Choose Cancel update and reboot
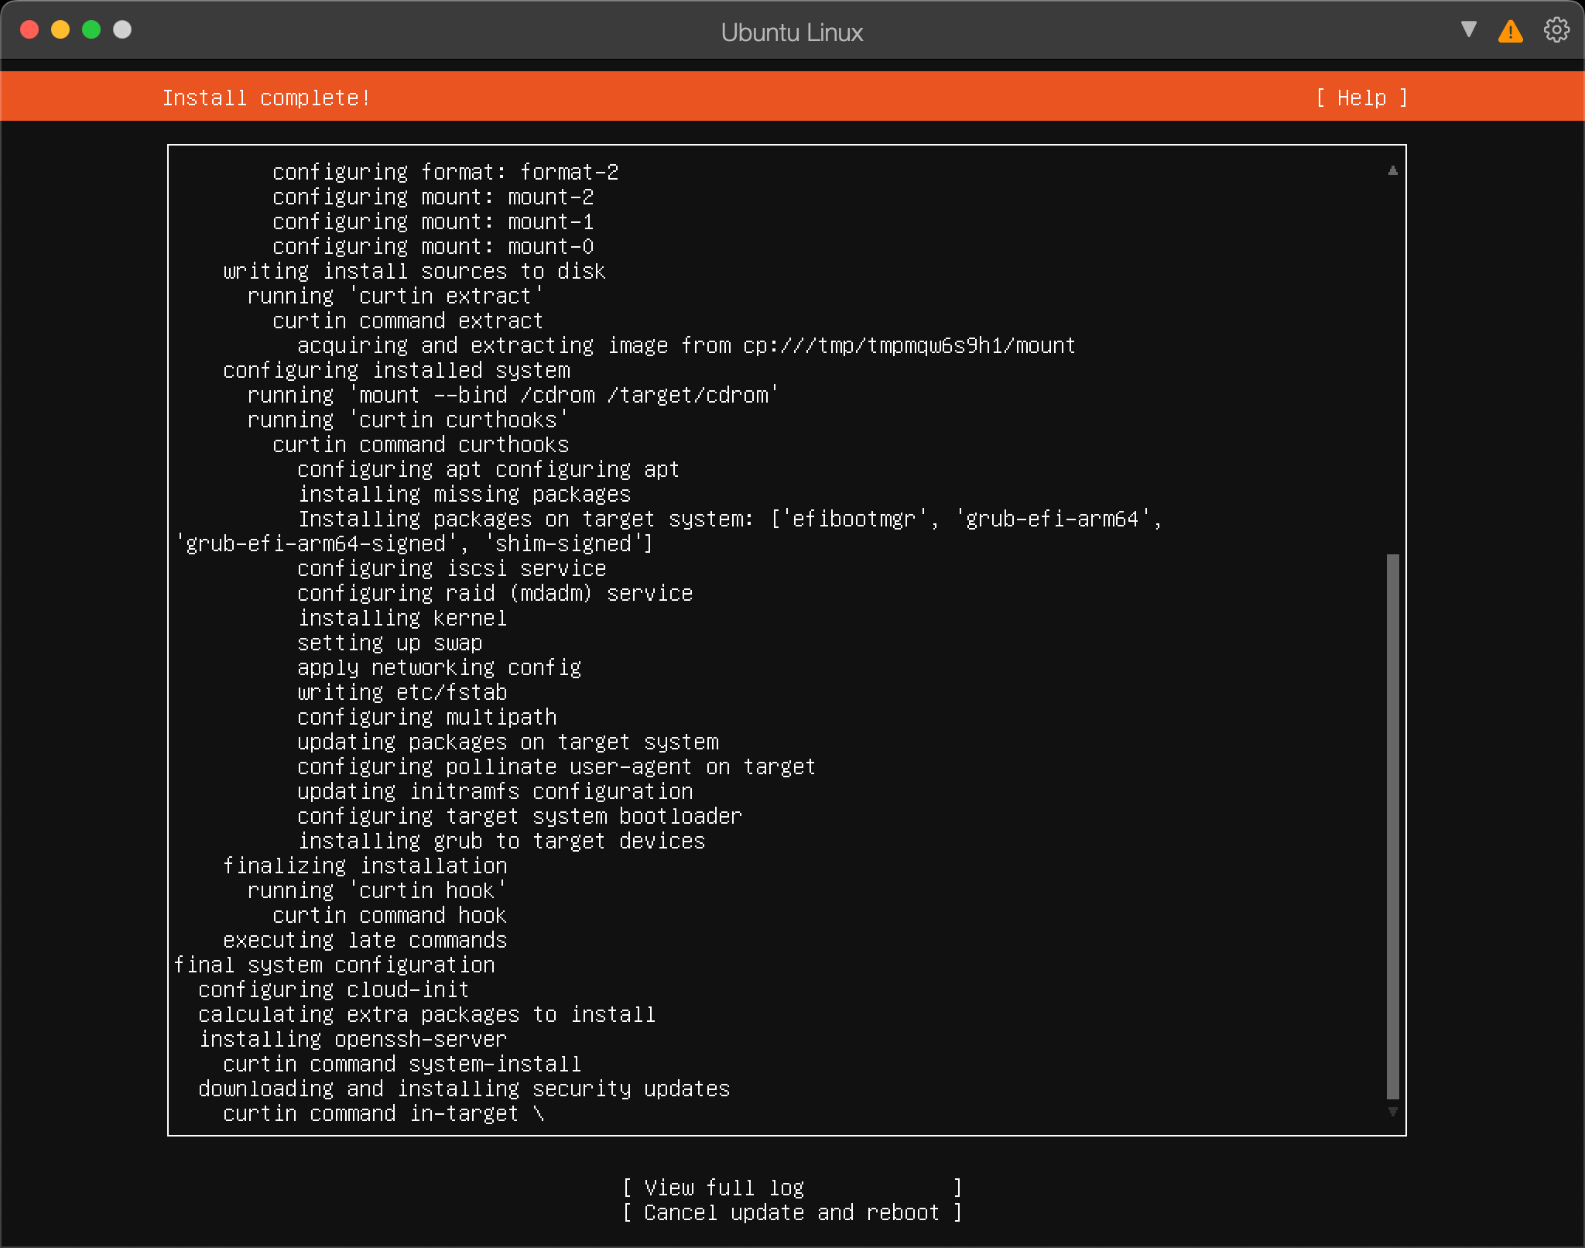The image size is (1585, 1248). tap(792, 1212)
